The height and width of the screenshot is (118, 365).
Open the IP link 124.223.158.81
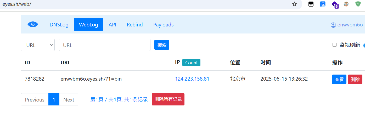click(x=192, y=79)
